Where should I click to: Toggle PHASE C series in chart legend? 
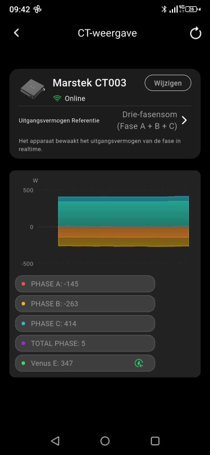coord(85,324)
